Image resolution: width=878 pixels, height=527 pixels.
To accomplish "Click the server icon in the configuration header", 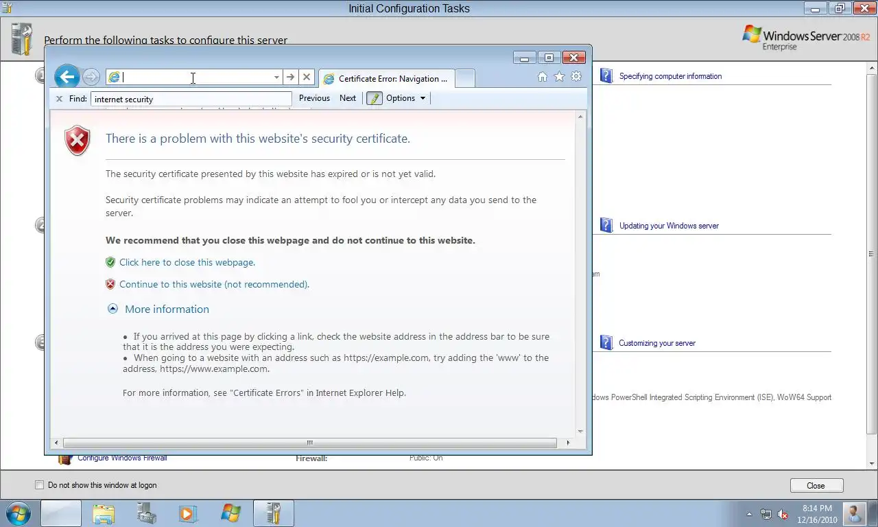I will coord(21,39).
